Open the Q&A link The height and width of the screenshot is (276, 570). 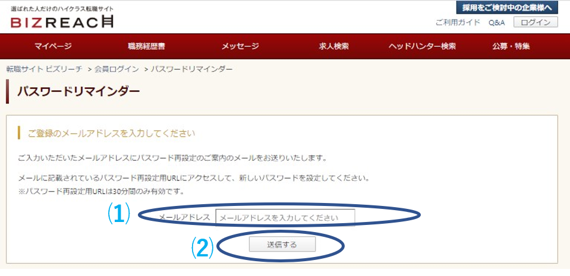coord(496,23)
